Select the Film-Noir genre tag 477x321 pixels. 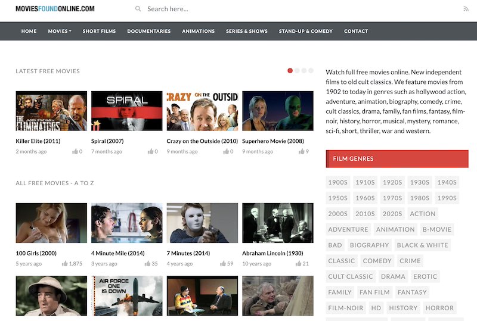click(x=346, y=308)
